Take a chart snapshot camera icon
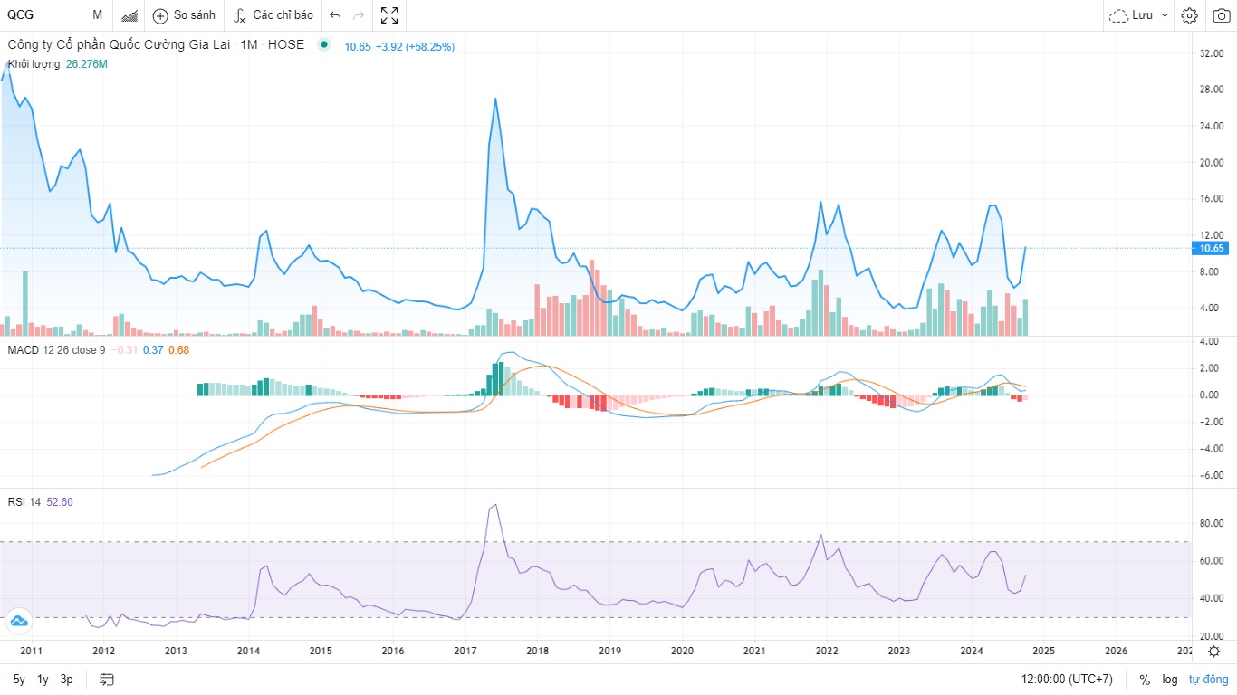This screenshot has width=1237, height=695. [x=1220, y=15]
